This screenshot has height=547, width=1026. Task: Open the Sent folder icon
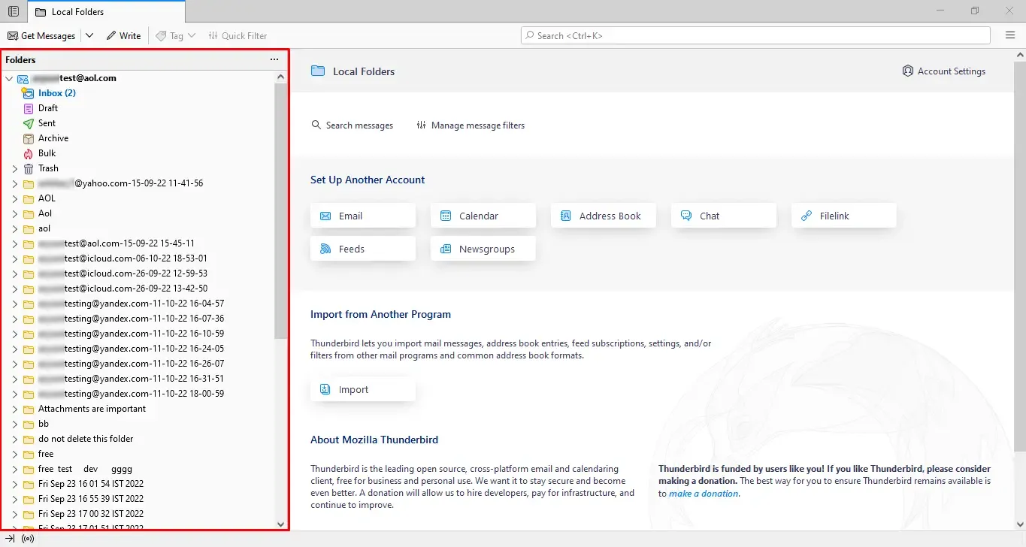29,123
